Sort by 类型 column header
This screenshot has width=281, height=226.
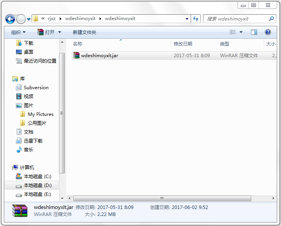(225, 44)
